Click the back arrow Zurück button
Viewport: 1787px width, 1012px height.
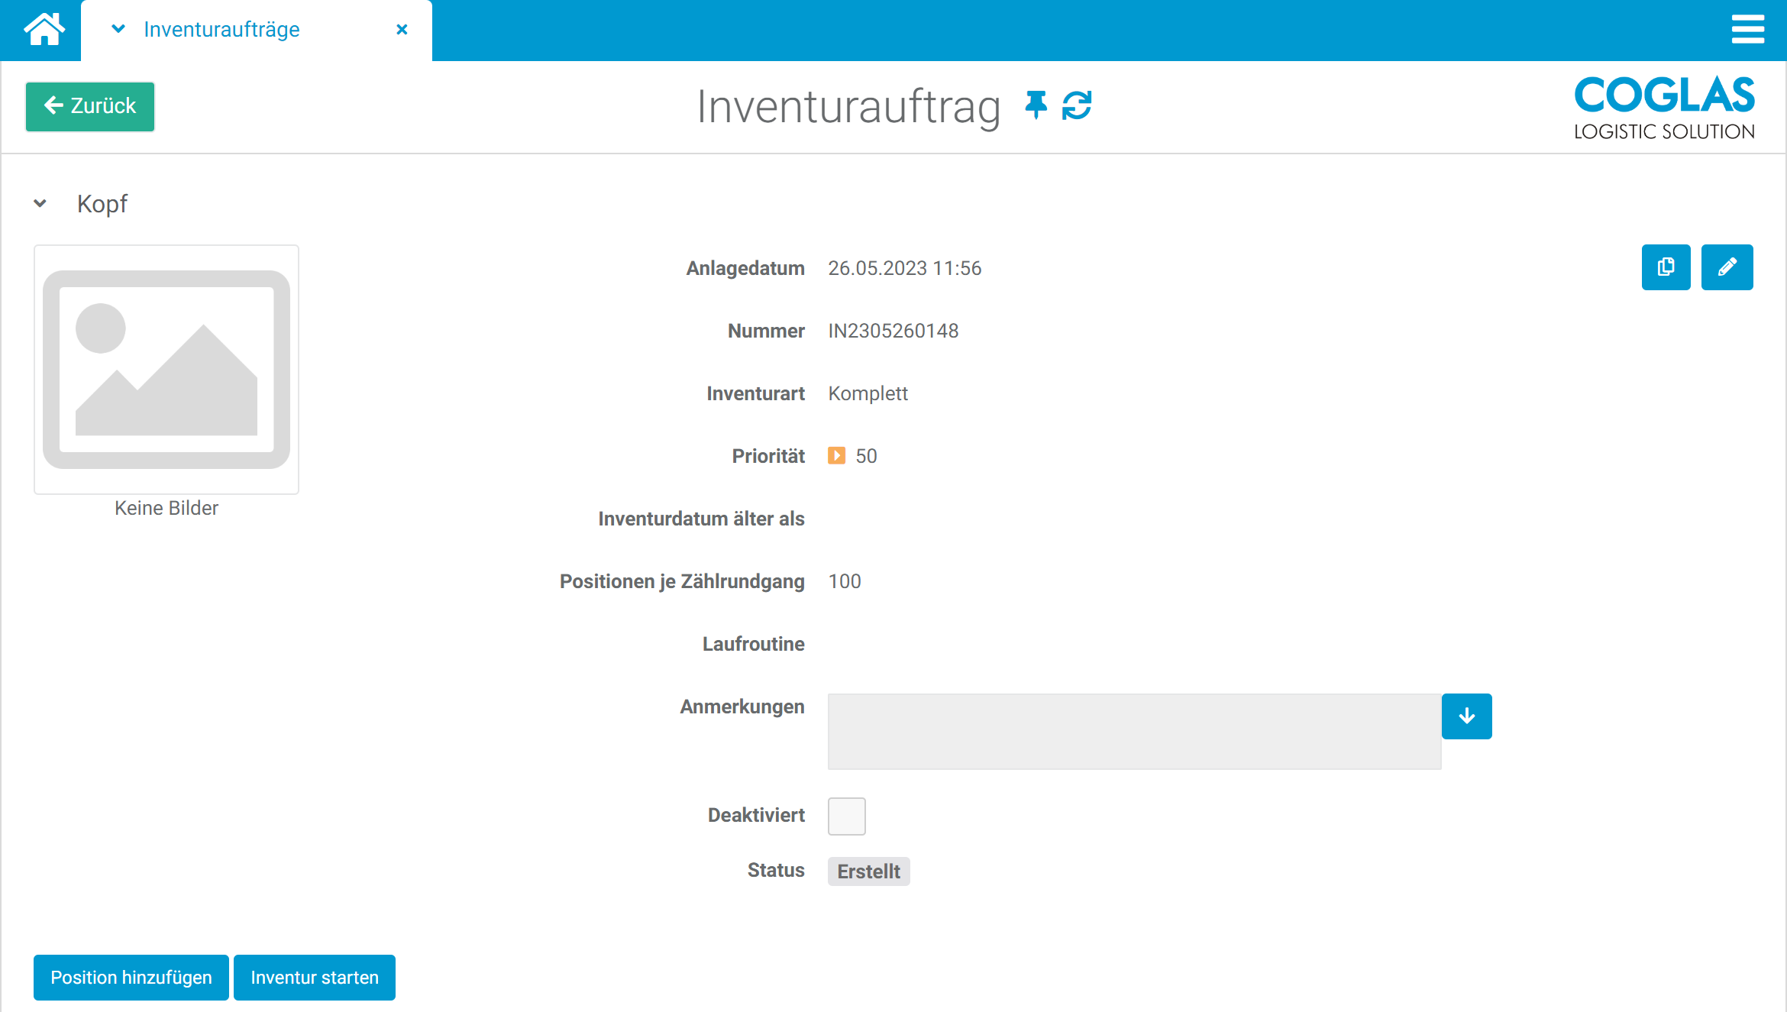pyautogui.click(x=92, y=105)
